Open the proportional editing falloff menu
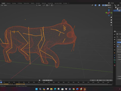Image resolution: width=121 pixels, height=91 pixels. click(53, 5)
